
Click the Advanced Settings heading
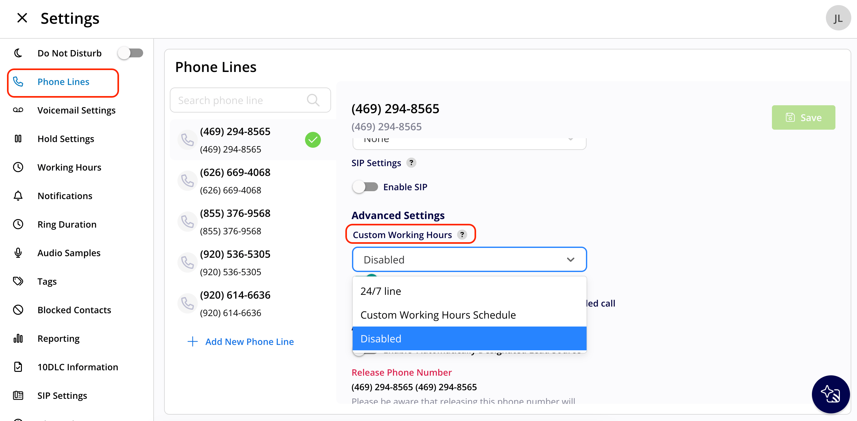point(398,216)
